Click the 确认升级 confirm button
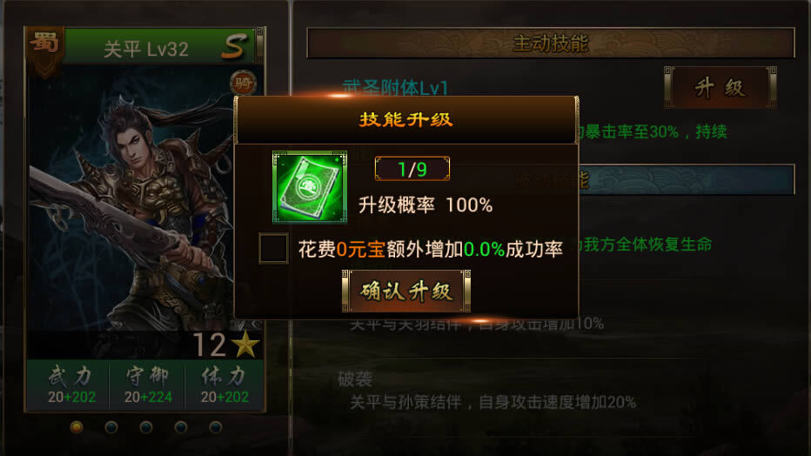 406,291
